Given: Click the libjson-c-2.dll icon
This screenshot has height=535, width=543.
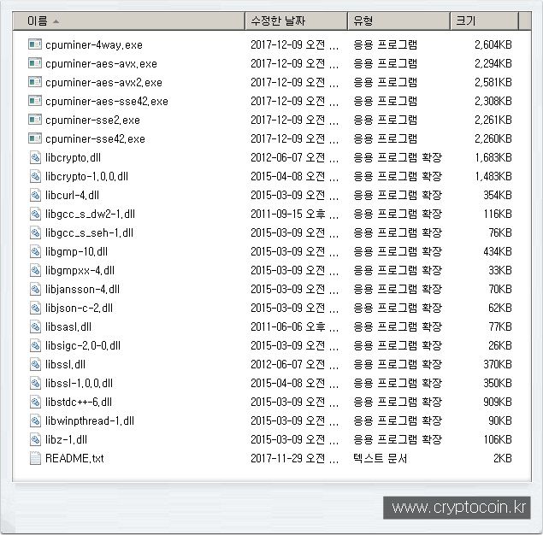Looking at the screenshot, I should pyautogui.click(x=35, y=308).
